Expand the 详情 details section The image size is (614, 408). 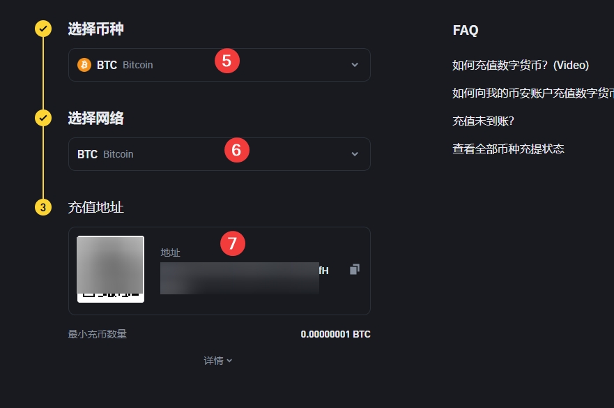click(218, 361)
